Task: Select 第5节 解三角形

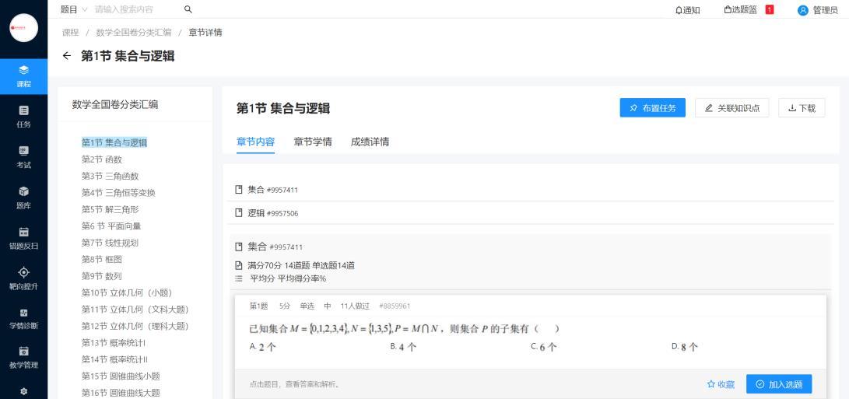Action: (110, 209)
